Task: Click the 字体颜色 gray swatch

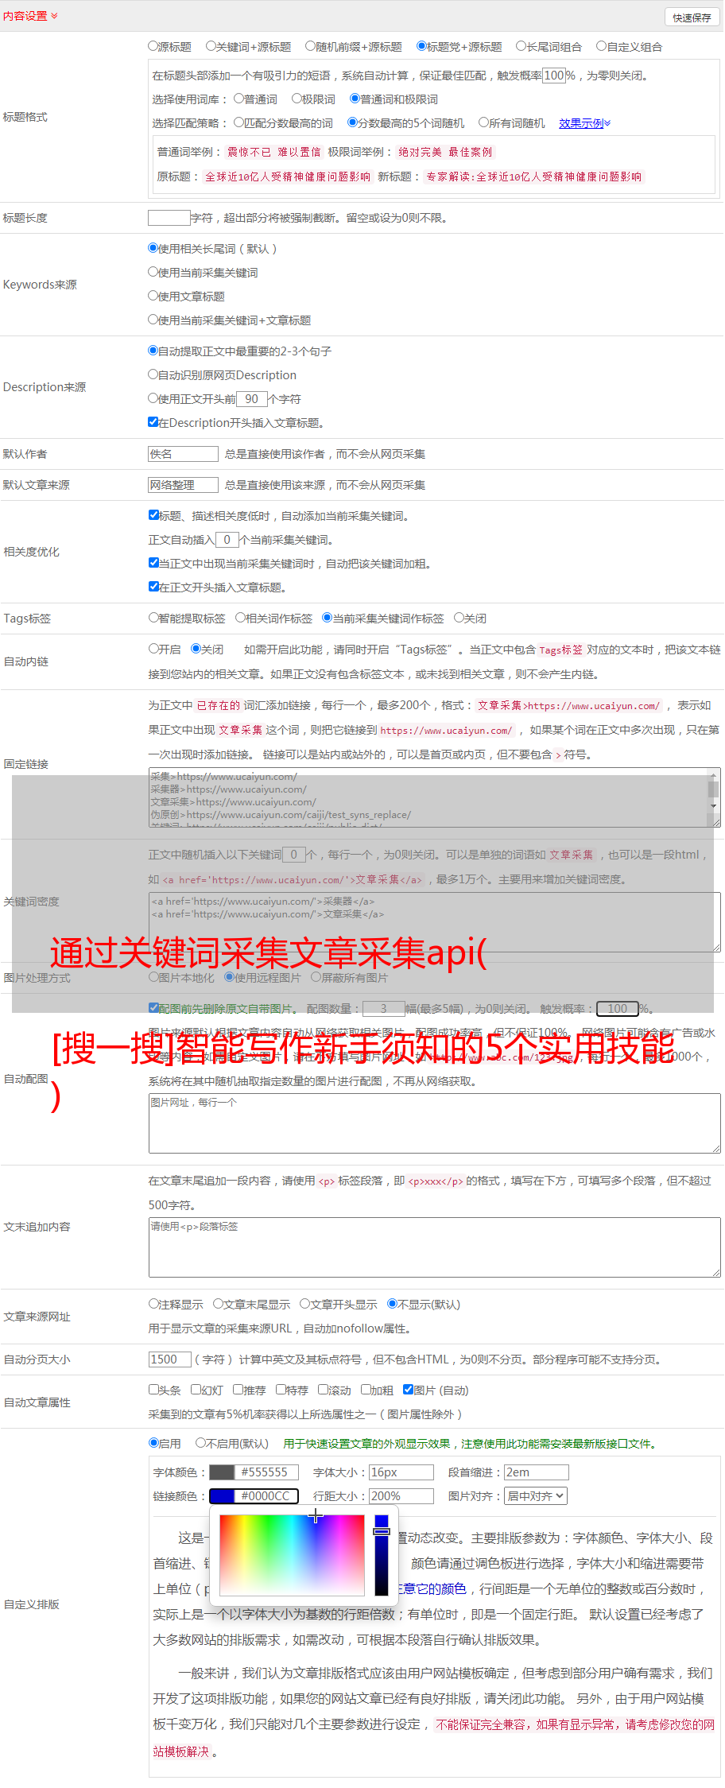Action: (x=222, y=1472)
